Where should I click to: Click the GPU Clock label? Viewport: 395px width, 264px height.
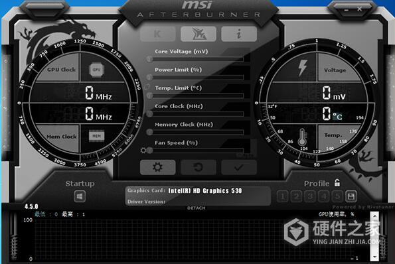[61, 70]
